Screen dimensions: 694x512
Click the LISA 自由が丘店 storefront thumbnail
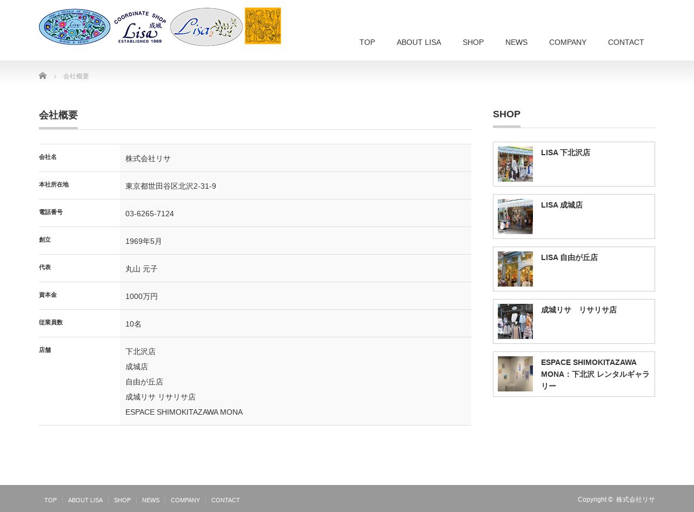point(515,269)
